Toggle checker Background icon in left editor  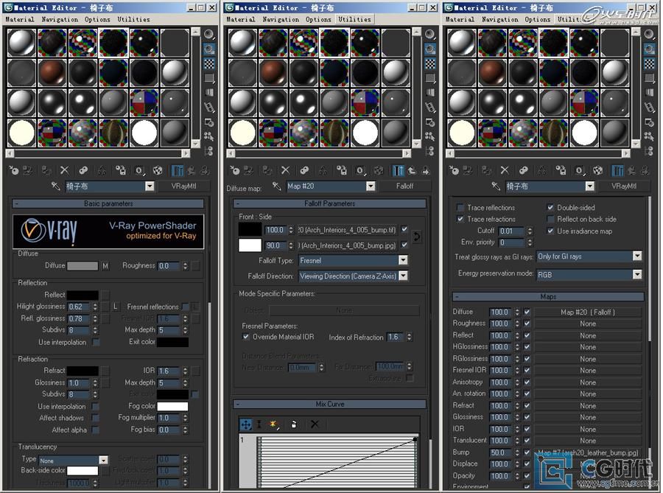point(209,64)
